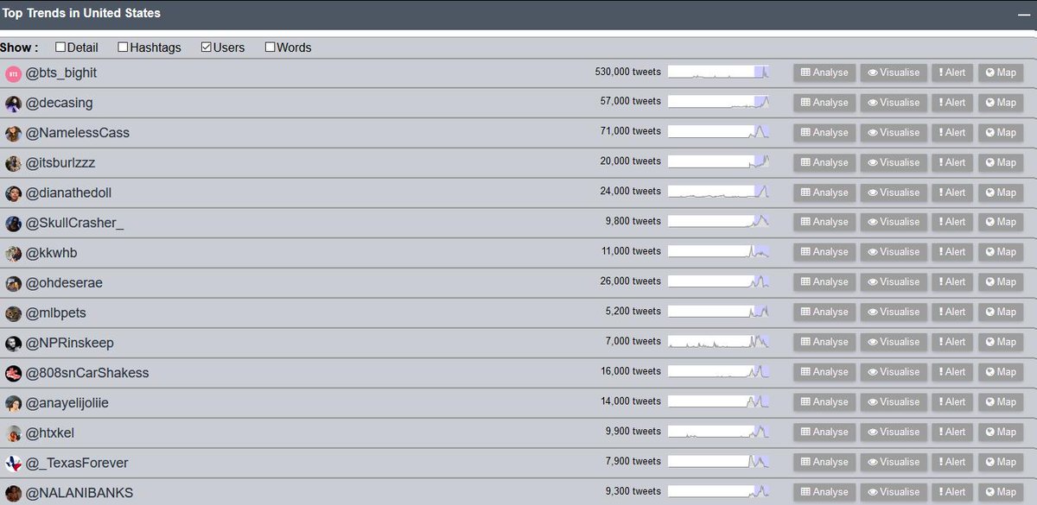Click the @mlbpets username link
1037x505 pixels.
tap(53, 311)
